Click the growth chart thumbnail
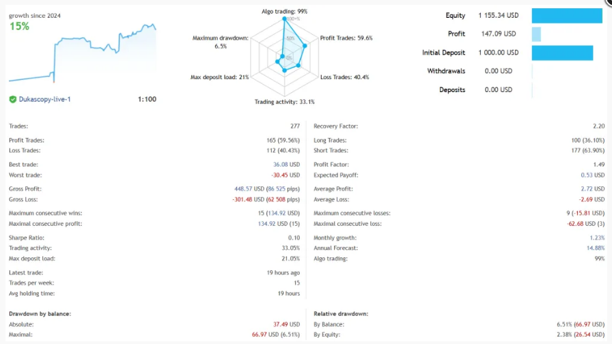Viewport: 612px width, 344px height. [x=83, y=53]
